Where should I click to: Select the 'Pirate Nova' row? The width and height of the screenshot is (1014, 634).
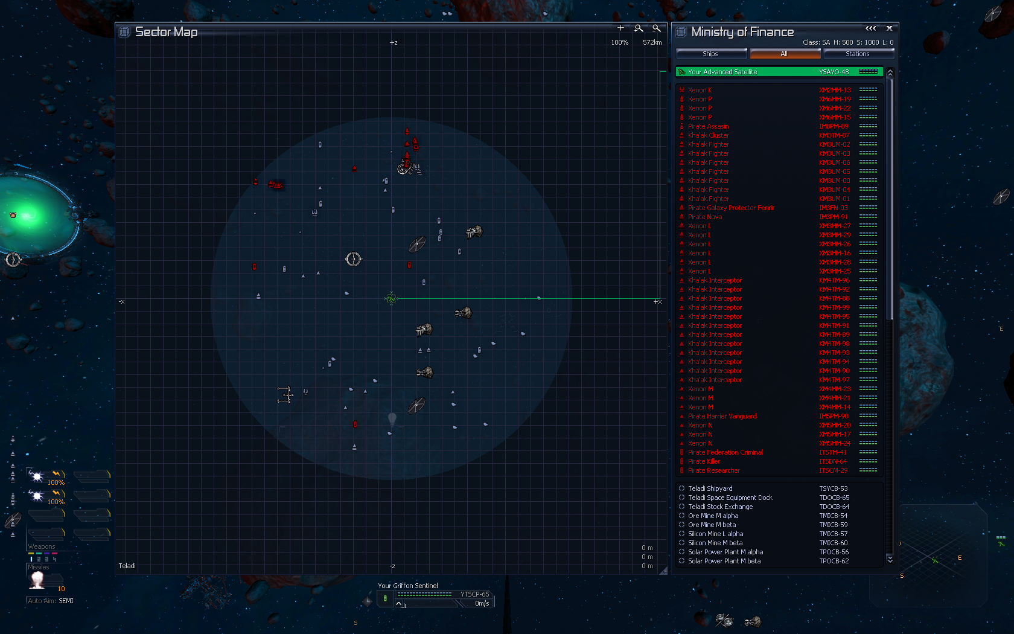(x=779, y=217)
